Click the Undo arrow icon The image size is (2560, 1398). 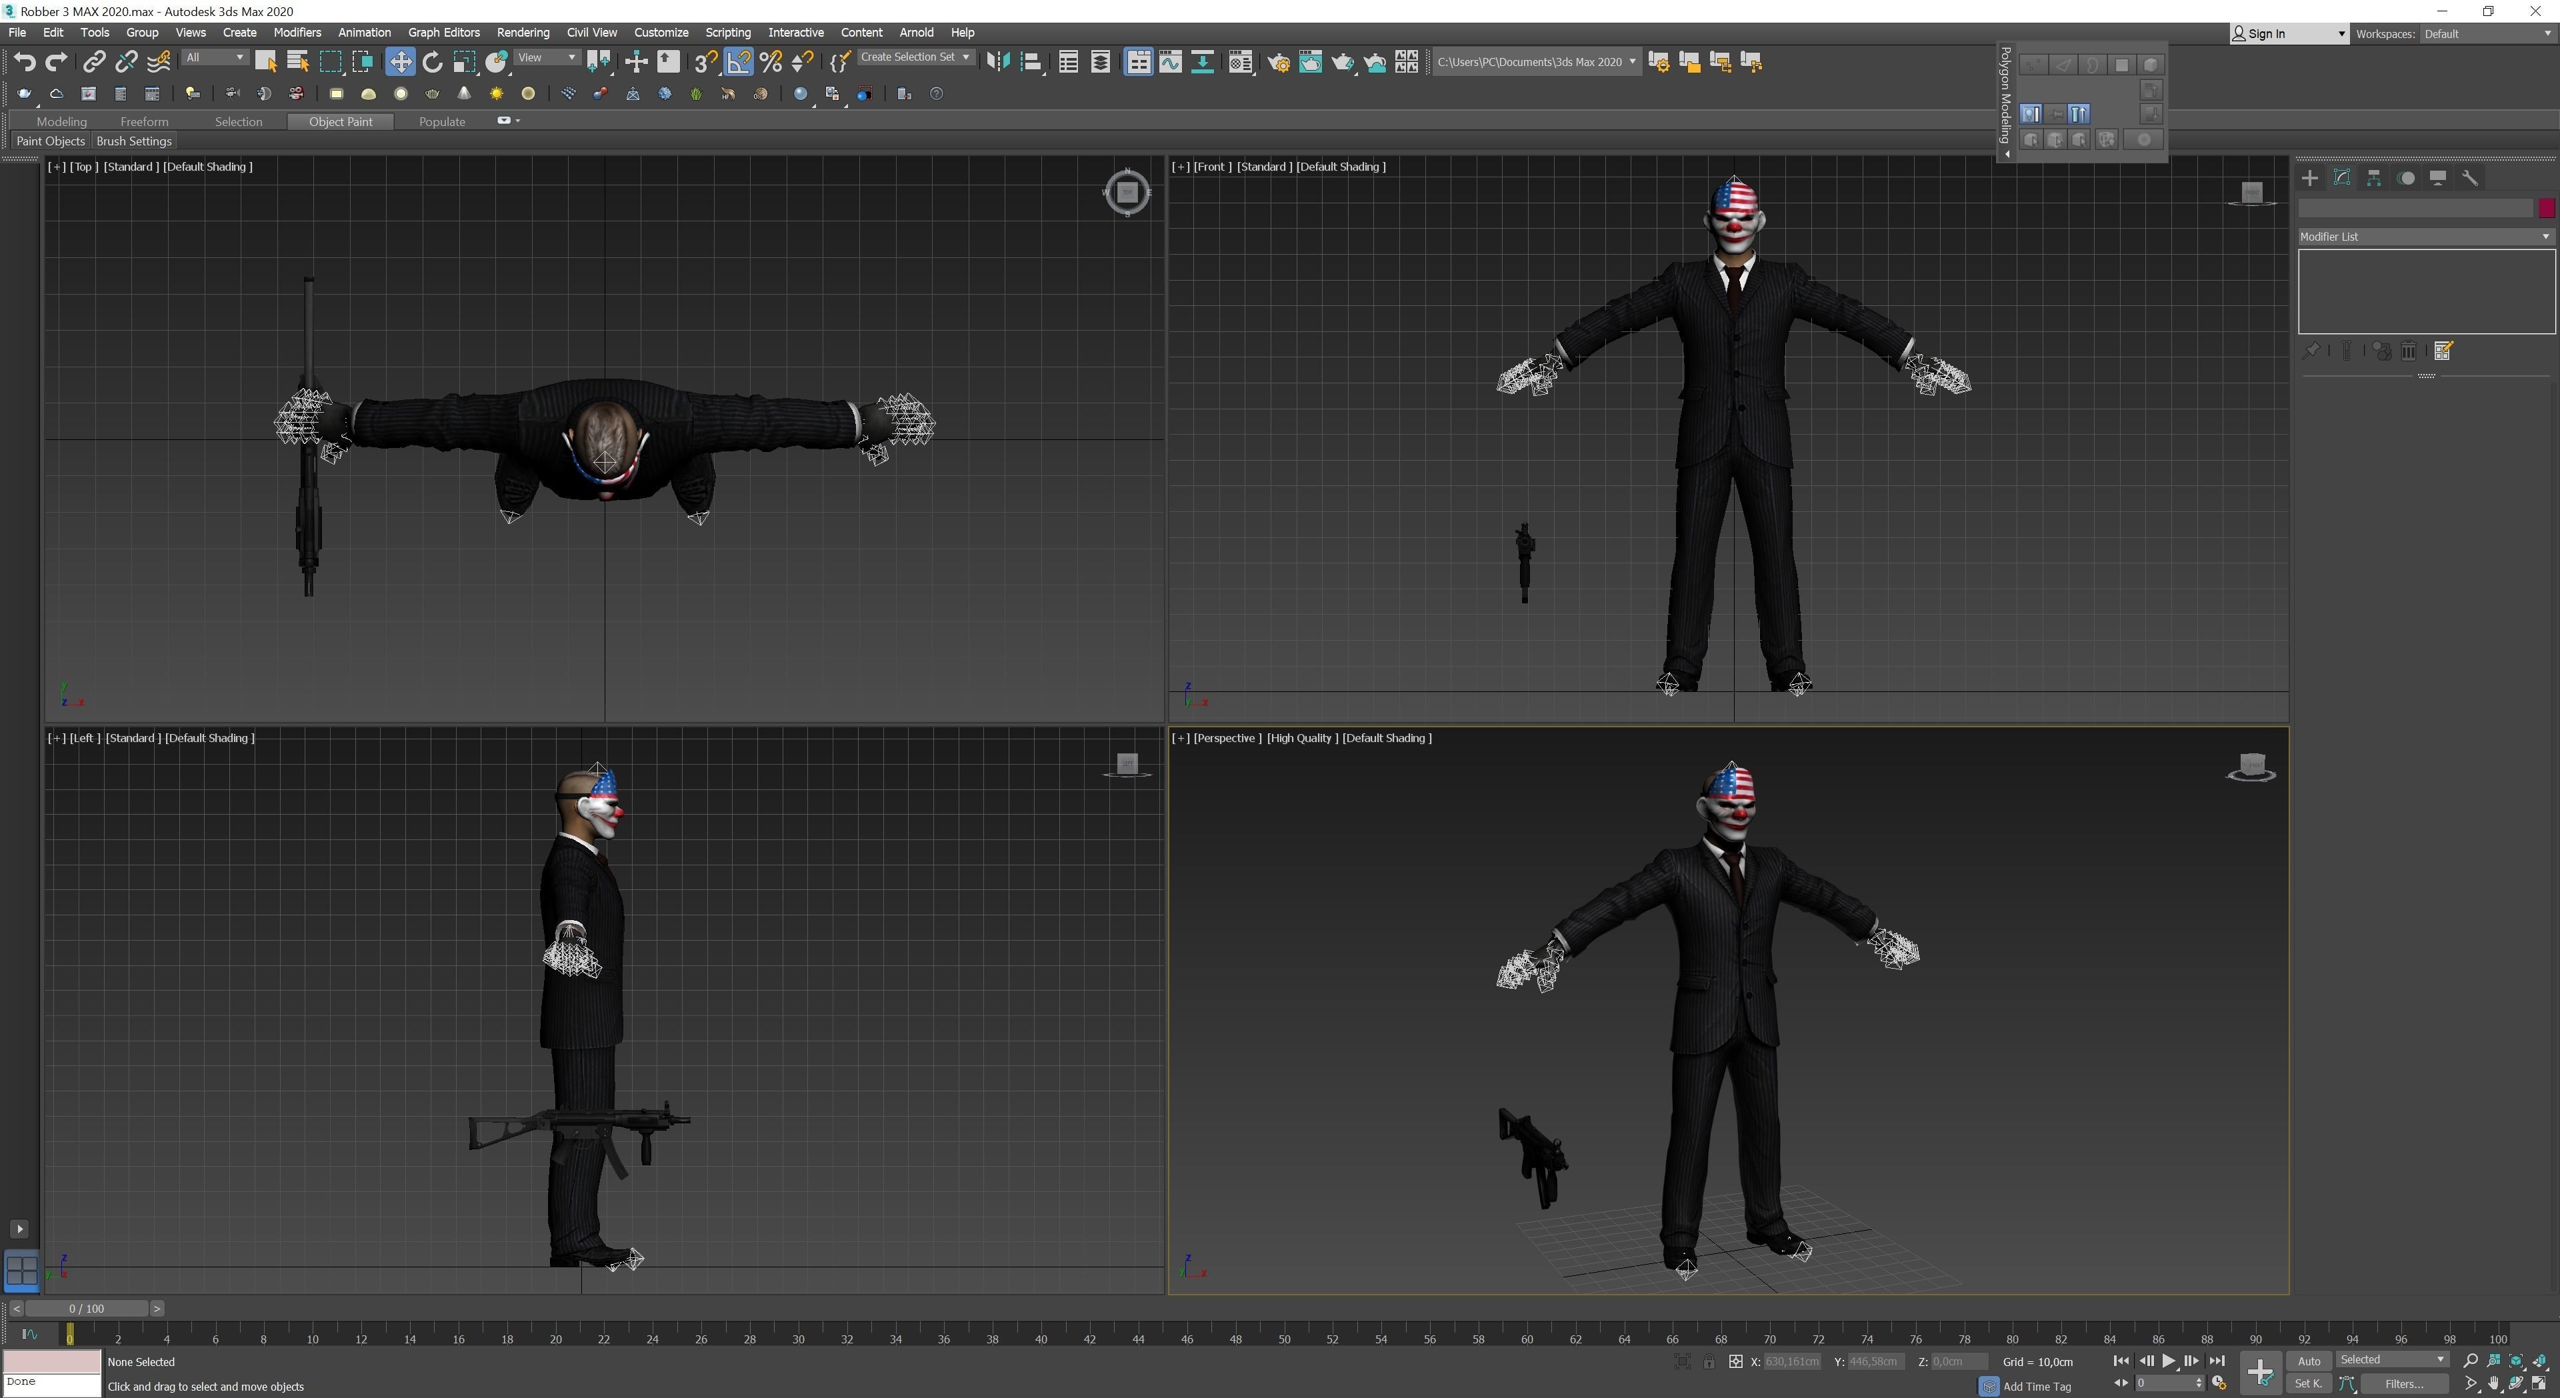pyautogui.click(x=25, y=61)
